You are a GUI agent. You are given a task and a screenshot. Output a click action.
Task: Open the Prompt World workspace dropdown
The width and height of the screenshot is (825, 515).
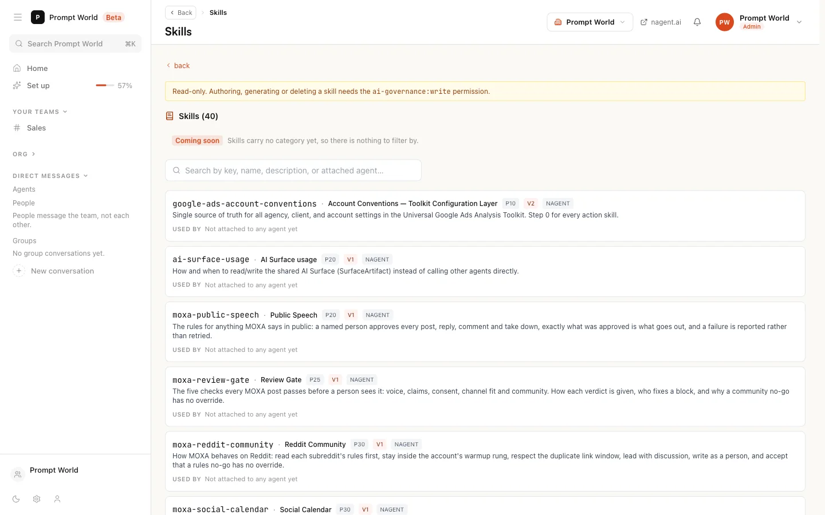click(590, 22)
